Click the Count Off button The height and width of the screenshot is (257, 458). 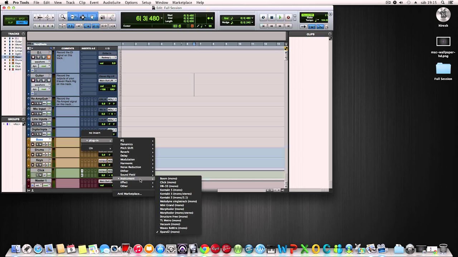click(307, 15)
